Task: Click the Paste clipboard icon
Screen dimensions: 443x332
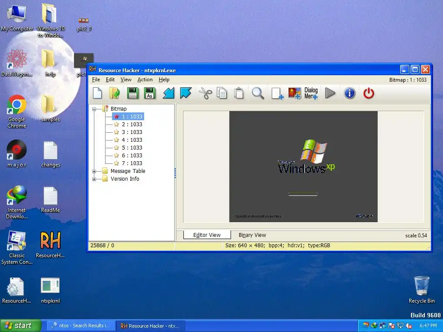Action: pyautogui.click(x=239, y=93)
